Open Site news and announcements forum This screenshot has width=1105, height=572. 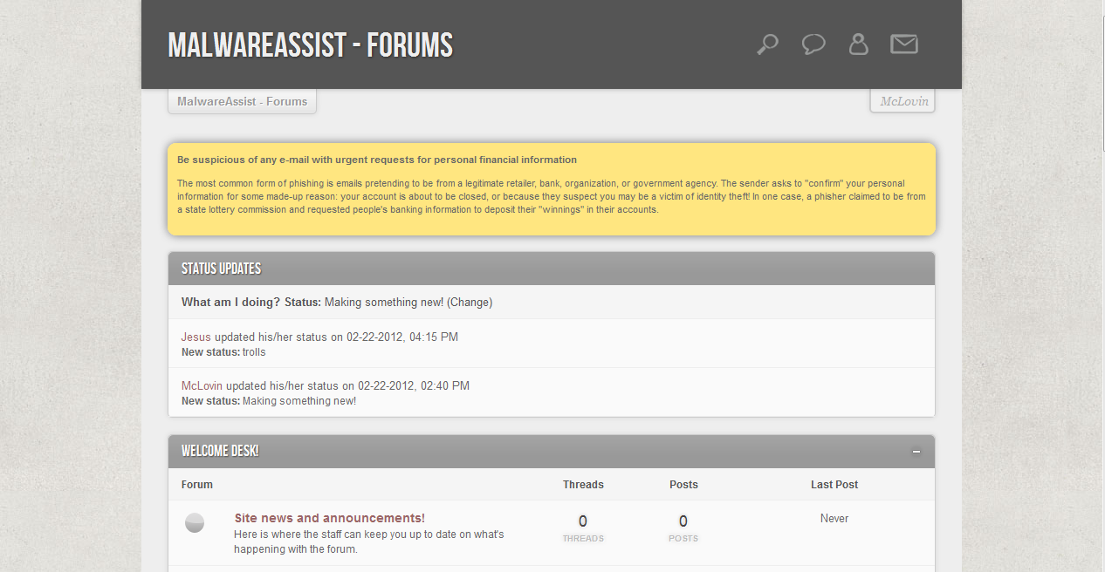pos(330,518)
